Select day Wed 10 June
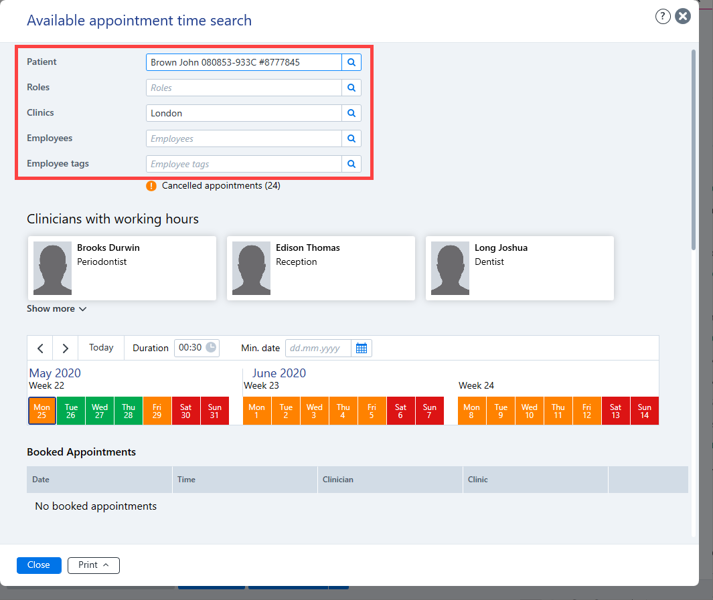This screenshot has height=600, width=713. [x=530, y=411]
